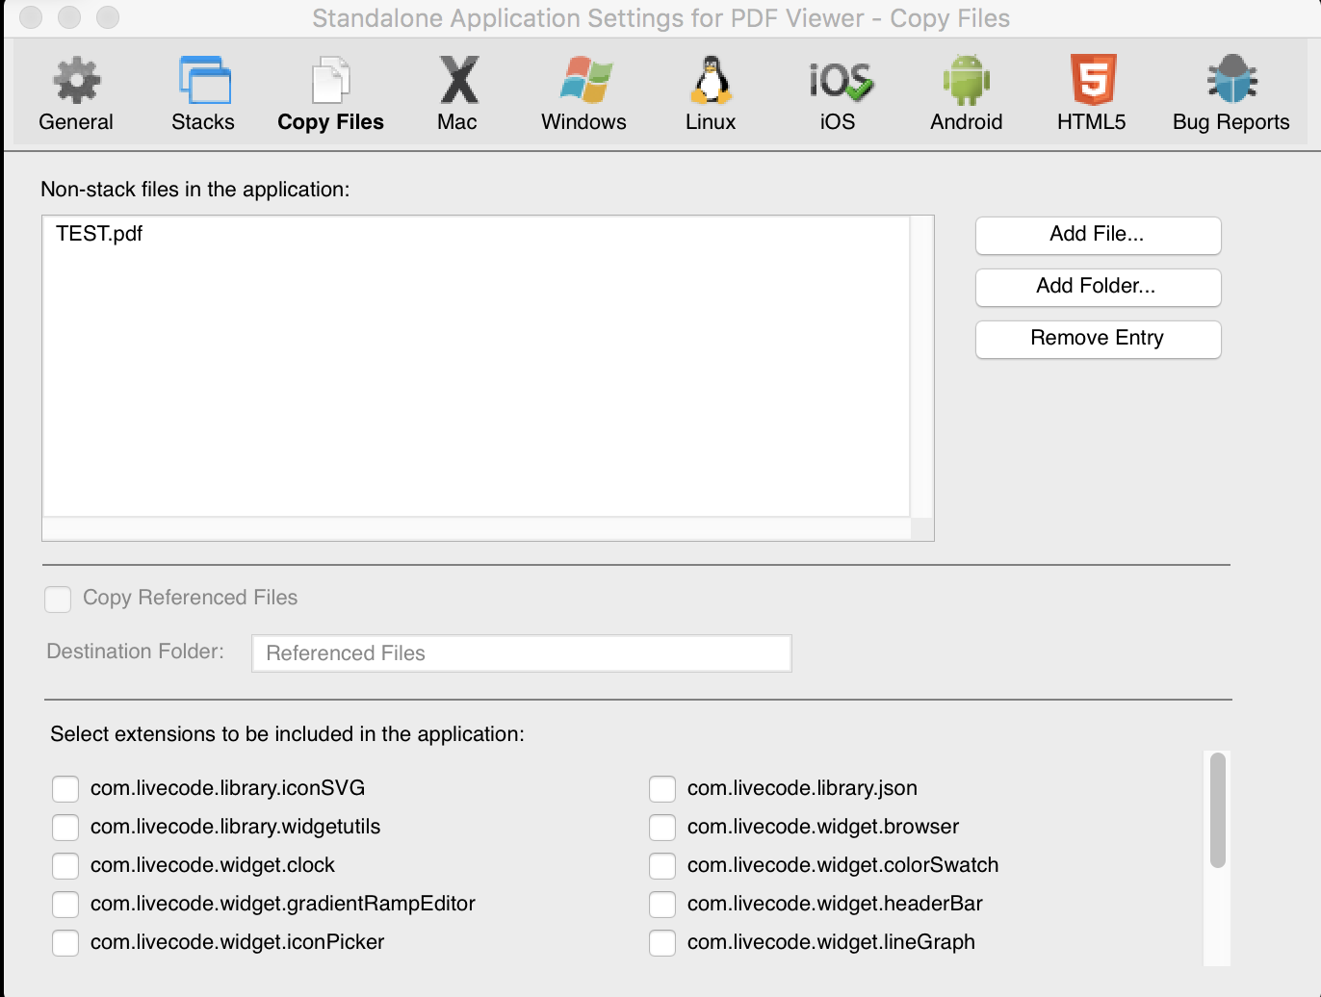Enable com.livecode.library.iconSVG extension
Screen dimensions: 1321x997
(x=65, y=789)
